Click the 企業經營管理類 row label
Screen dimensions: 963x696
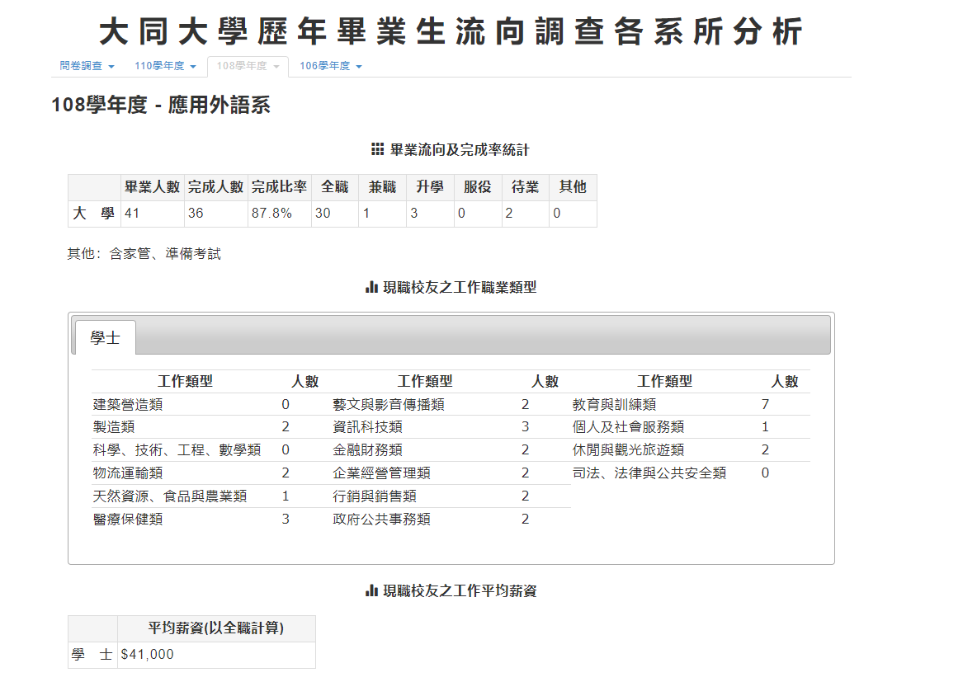point(381,473)
